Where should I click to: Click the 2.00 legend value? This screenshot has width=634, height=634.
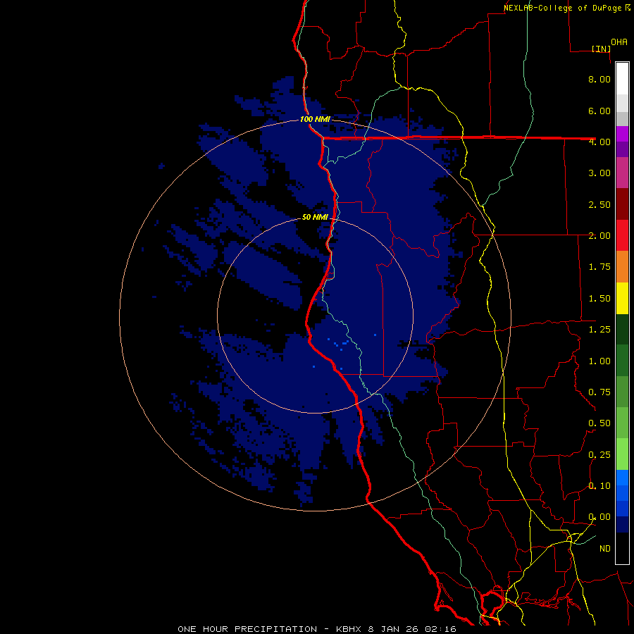pos(599,236)
